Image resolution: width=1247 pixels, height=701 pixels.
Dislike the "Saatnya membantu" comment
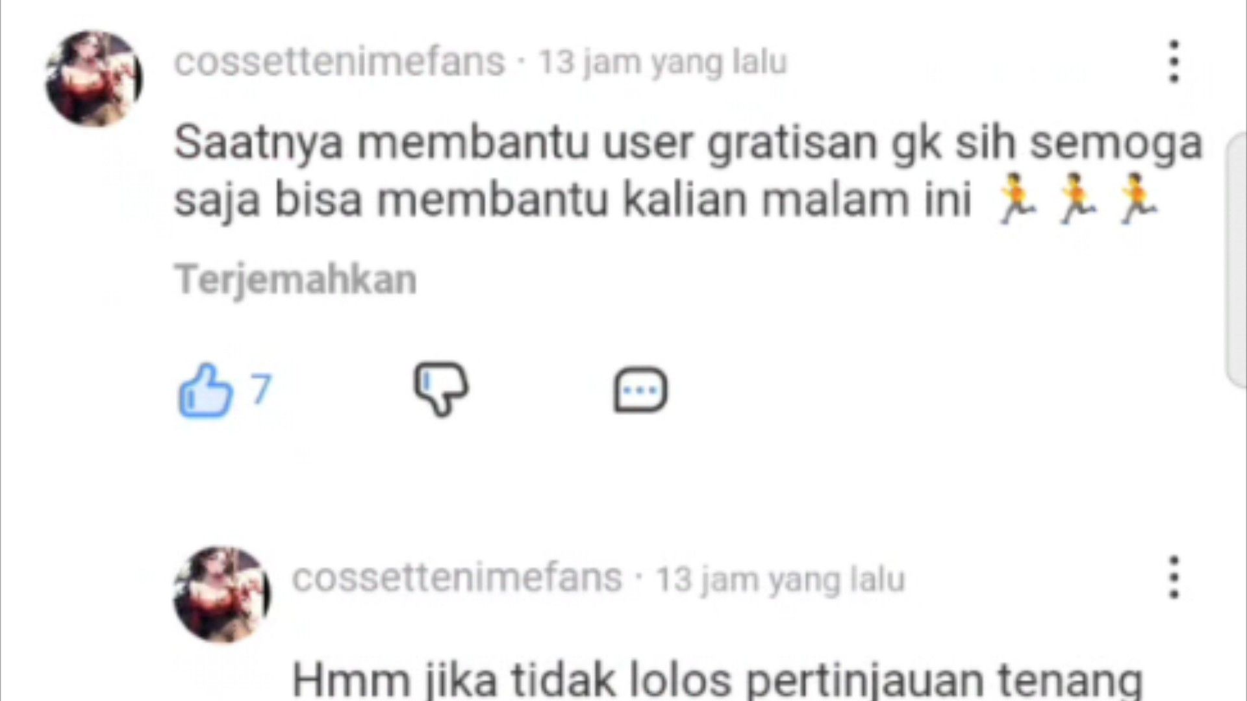(442, 389)
